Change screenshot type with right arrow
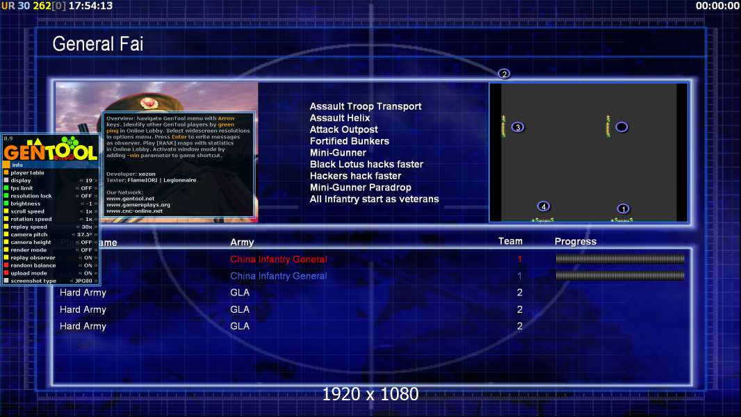Screen dimensions: 741x417 [96, 281]
